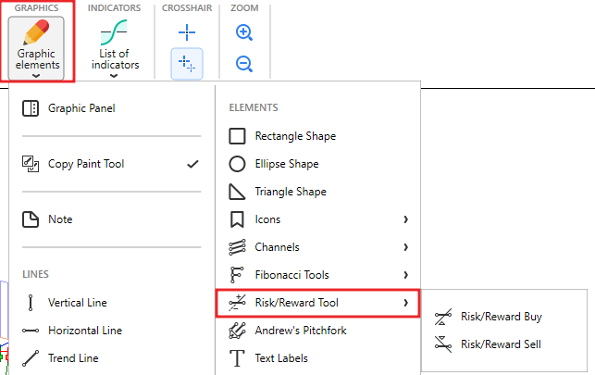Select Risk/Reward Sell option
The width and height of the screenshot is (595, 375).
pos(501,344)
